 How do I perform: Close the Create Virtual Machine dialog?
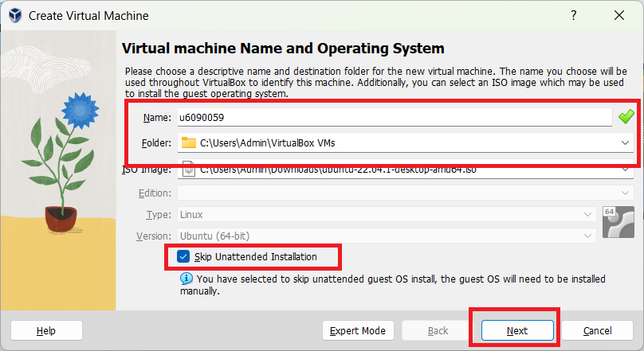point(619,16)
